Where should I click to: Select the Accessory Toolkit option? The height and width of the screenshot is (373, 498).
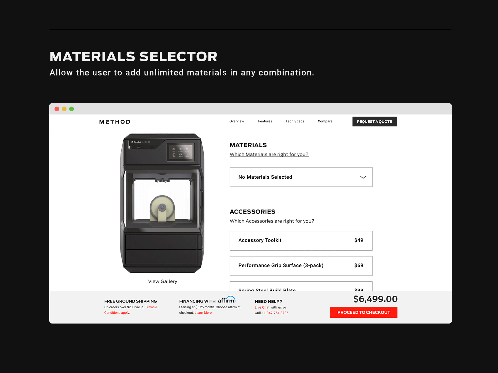[x=301, y=241]
